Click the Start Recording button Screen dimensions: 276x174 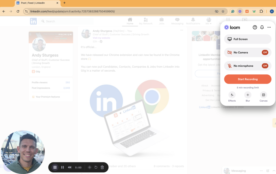point(248,79)
